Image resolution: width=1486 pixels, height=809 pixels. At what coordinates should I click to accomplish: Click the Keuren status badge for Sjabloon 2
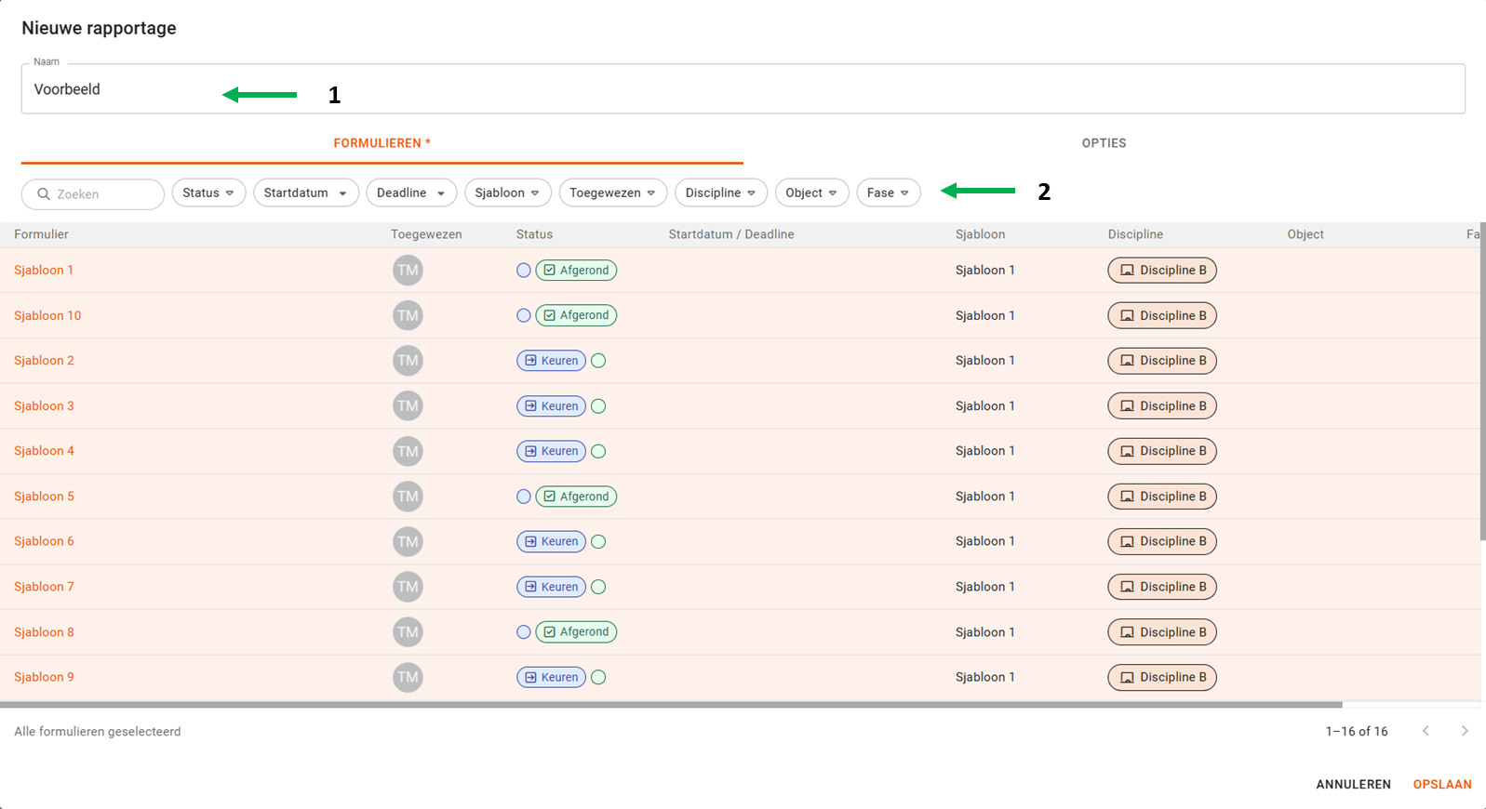(552, 361)
